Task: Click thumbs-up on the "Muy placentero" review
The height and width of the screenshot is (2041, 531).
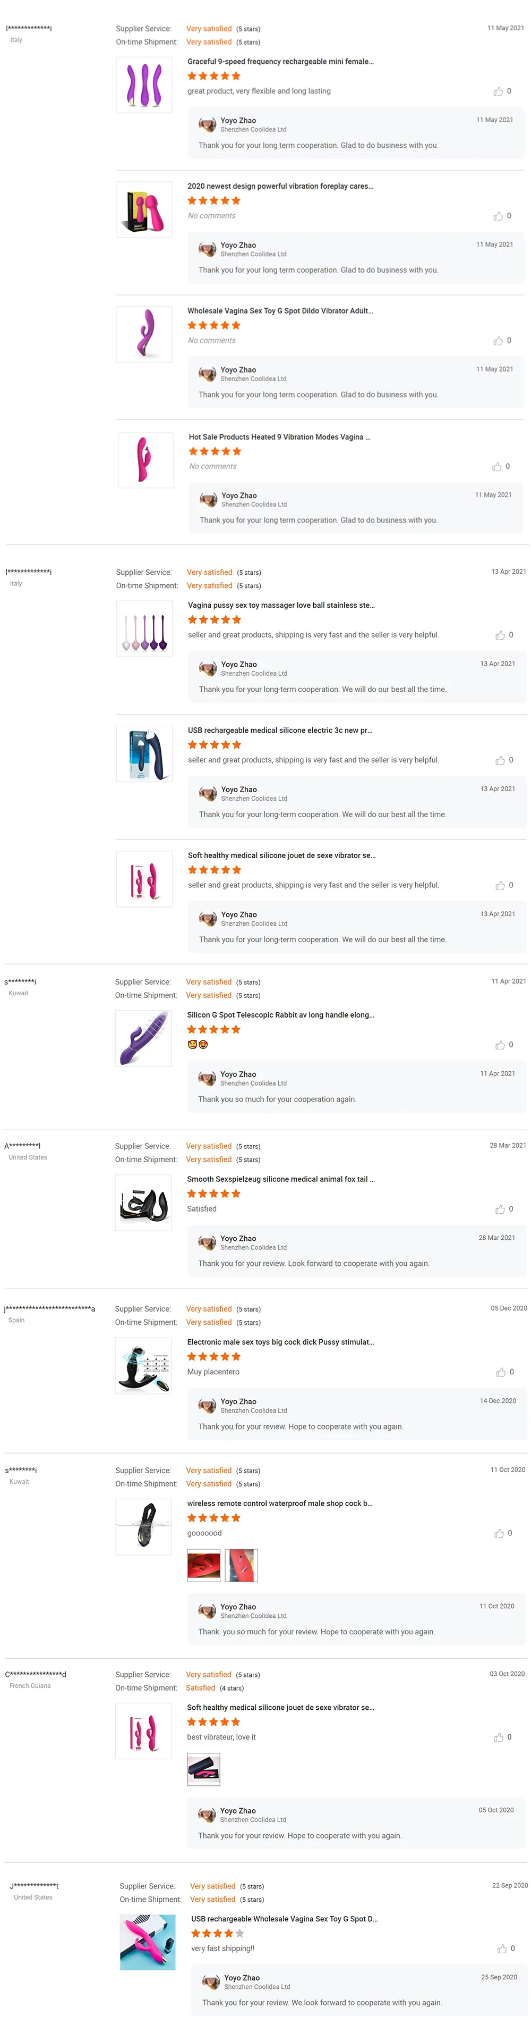Action: click(x=500, y=1372)
